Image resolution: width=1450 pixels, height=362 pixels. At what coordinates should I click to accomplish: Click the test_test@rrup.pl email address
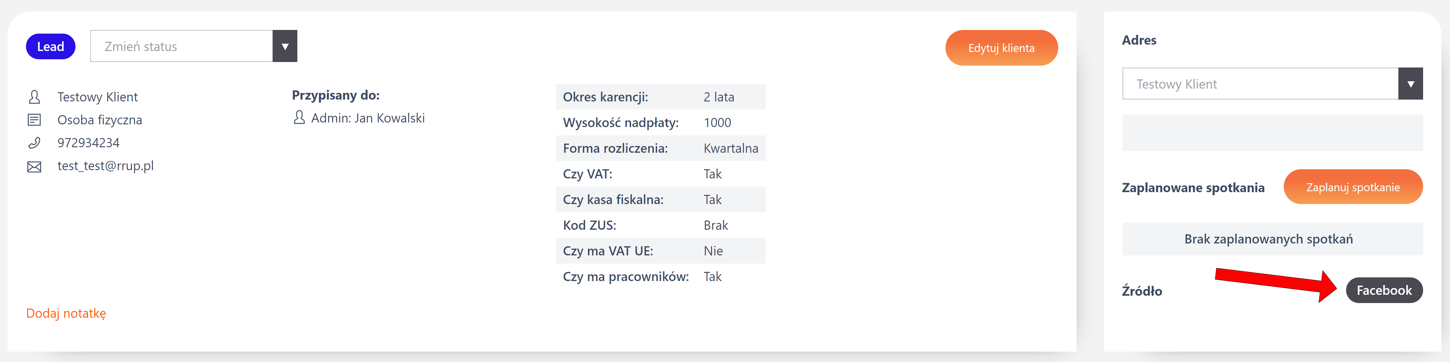click(x=105, y=166)
